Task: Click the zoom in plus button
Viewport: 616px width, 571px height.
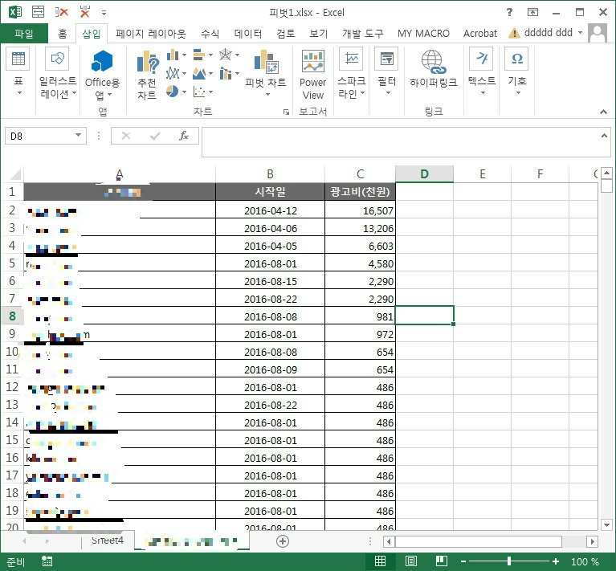Action: [x=556, y=561]
